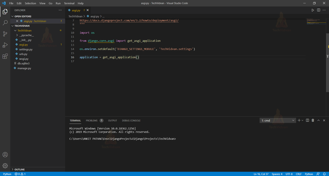Expand the Outline section
The width and height of the screenshot is (329, 176).
tap(19, 169)
